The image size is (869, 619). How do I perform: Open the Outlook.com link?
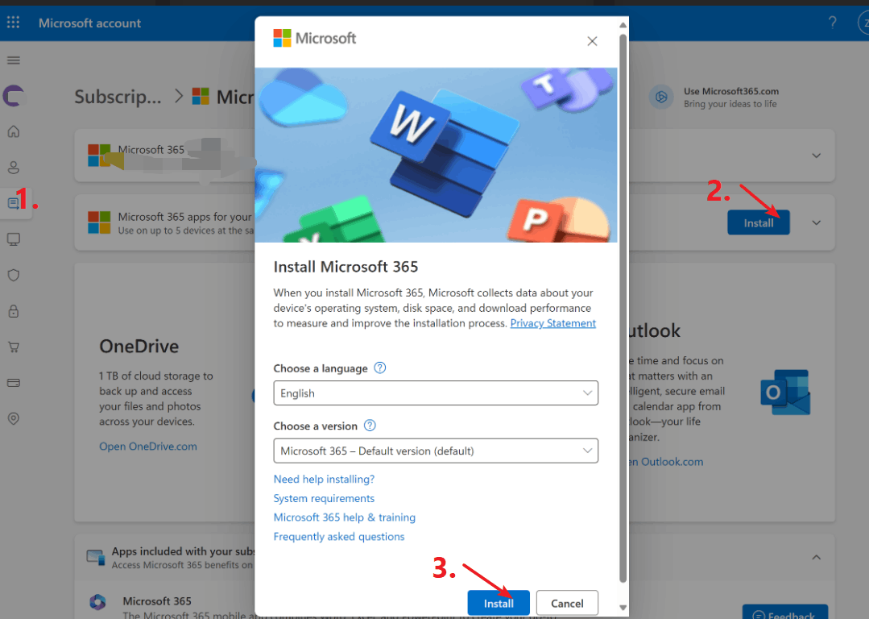(667, 462)
